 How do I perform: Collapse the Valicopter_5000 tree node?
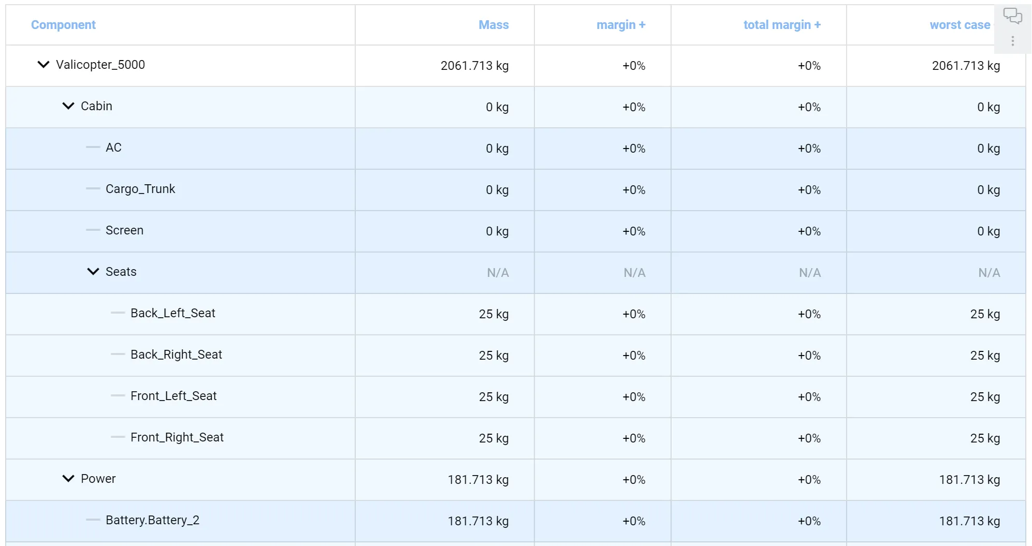[x=43, y=65]
